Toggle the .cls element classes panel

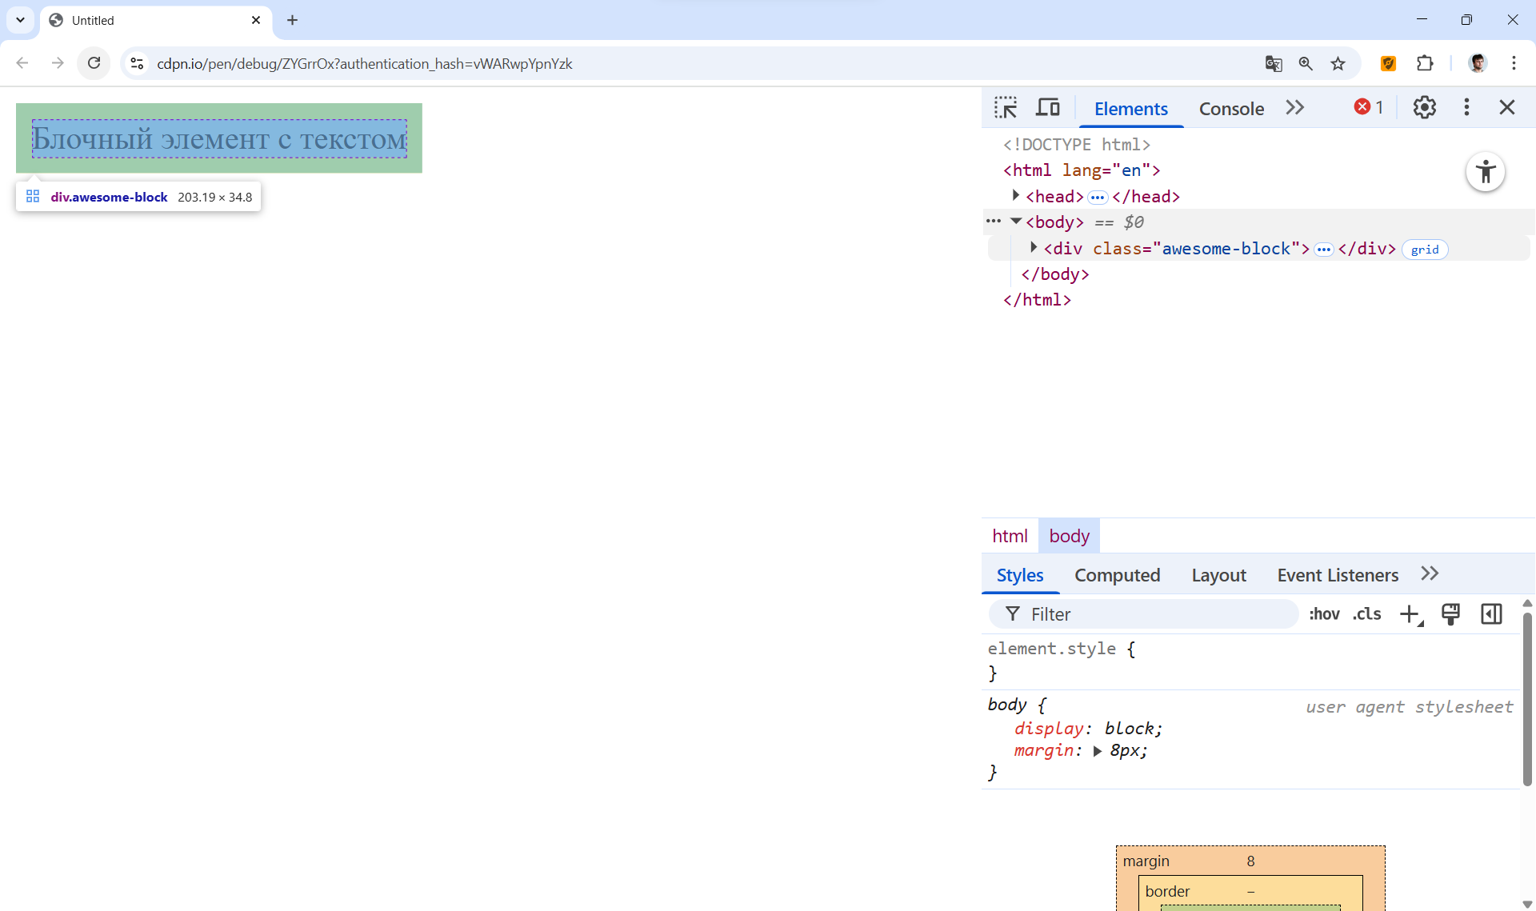[1366, 614]
